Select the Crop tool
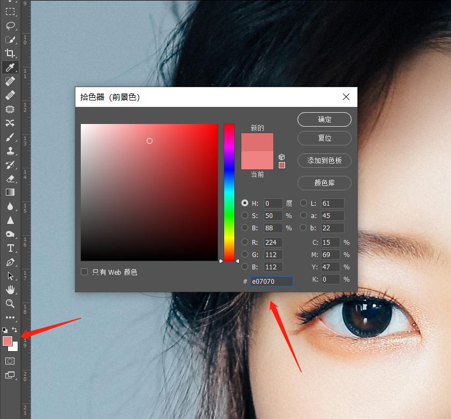This screenshot has width=451, height=419. (10, 53)
